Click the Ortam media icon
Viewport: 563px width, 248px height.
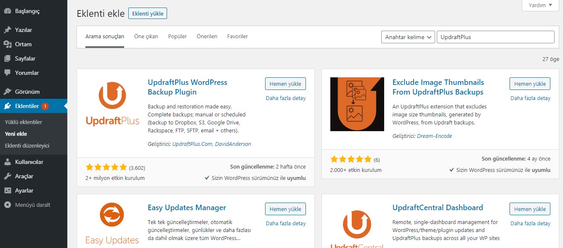point(8,44)
